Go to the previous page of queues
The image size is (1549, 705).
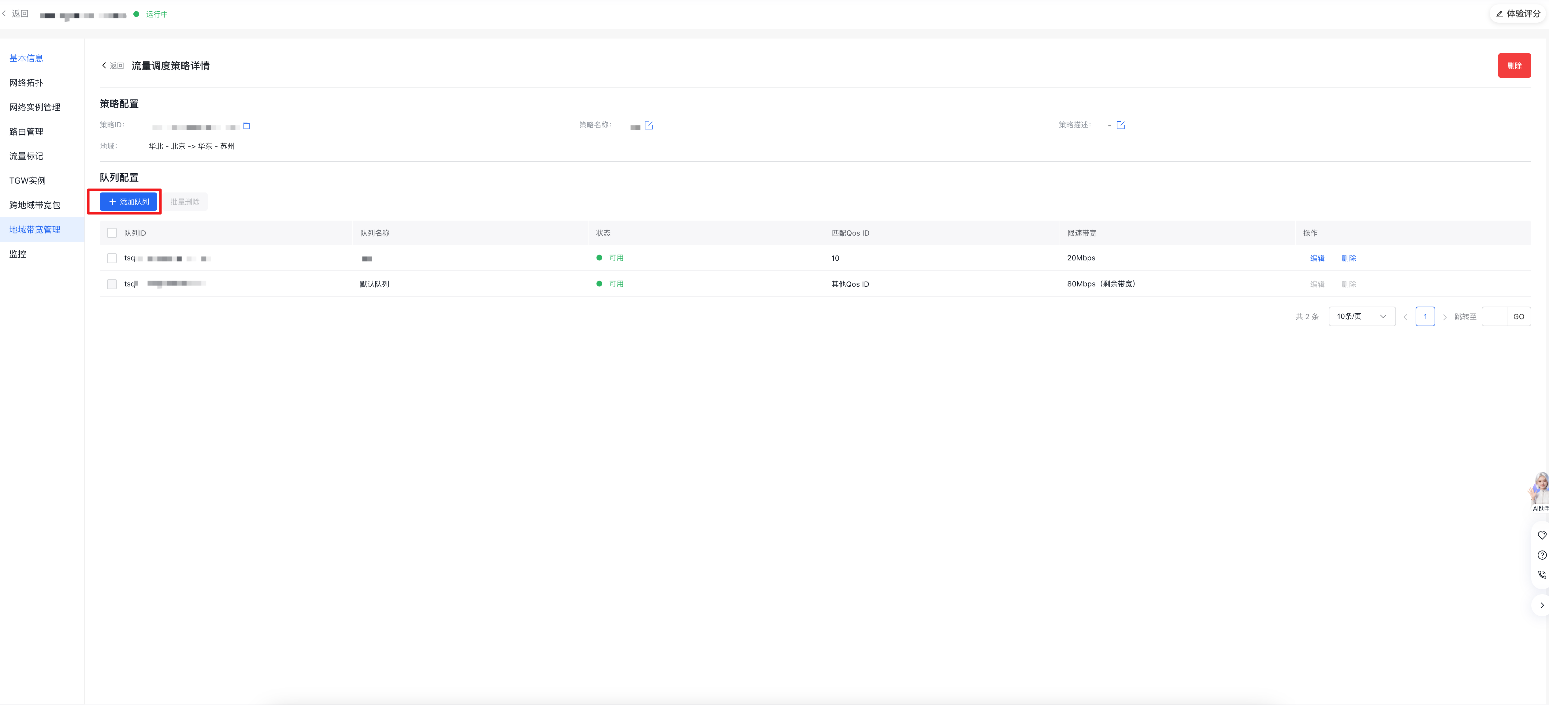coord(1405,317)
